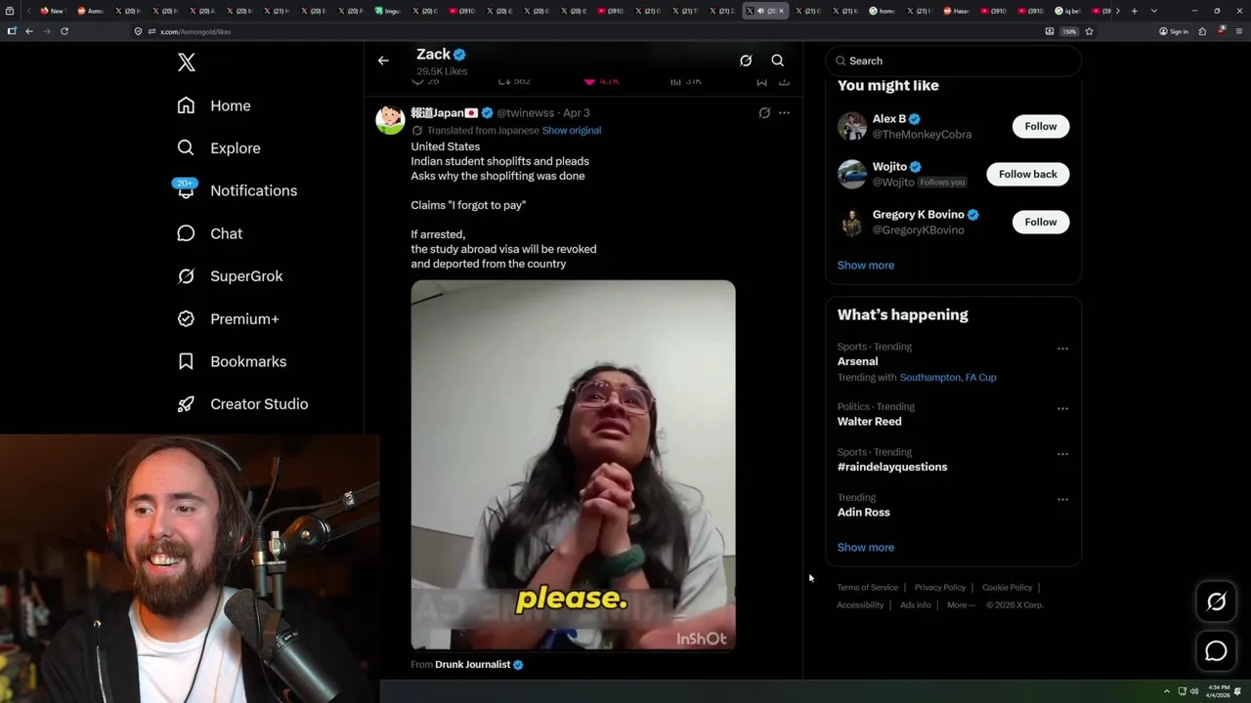The width and height of the screenshot is (1251, 703).
Task: Follow Gregory K Bovino
Action: coord(1041,222)
